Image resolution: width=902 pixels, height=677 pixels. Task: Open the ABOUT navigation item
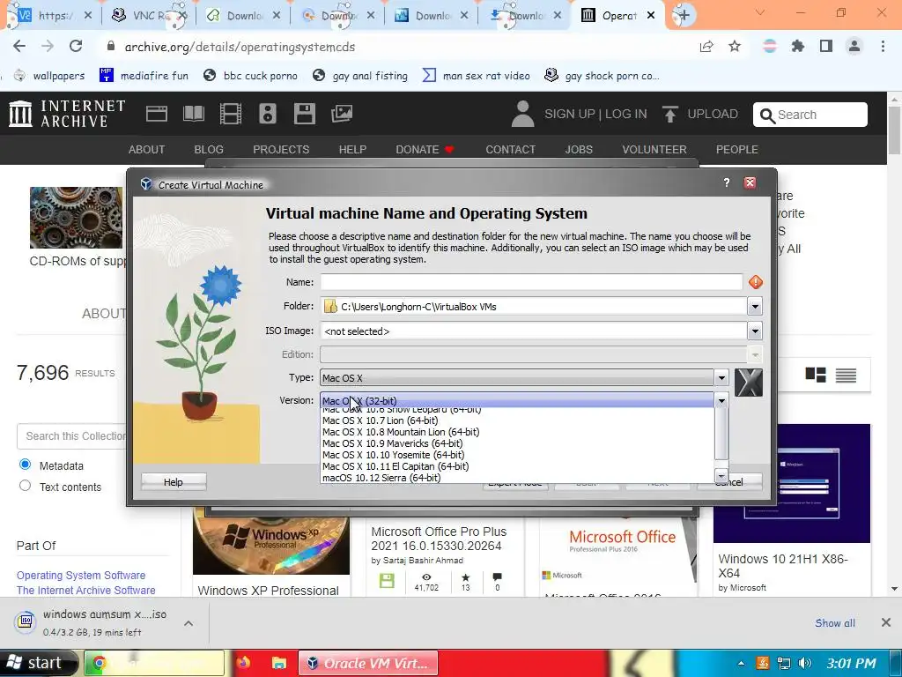pyautogui.click(x=147, y=150)
